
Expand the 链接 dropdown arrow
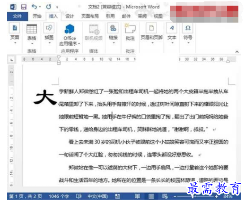point(114,43)
